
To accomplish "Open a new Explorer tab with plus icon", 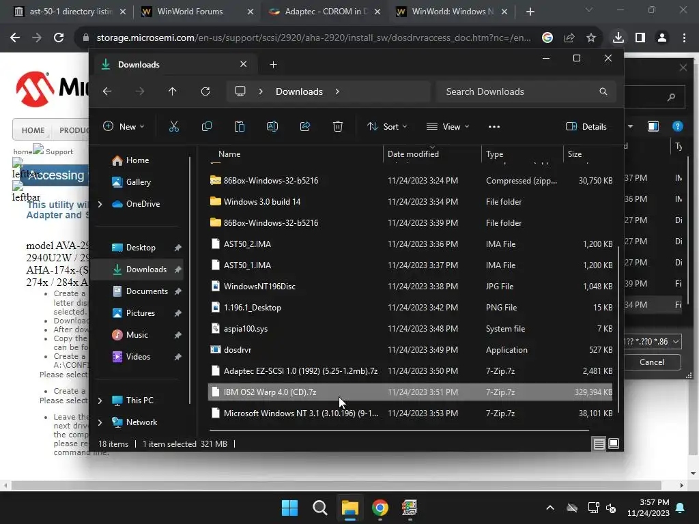I will tap(273, 65).
